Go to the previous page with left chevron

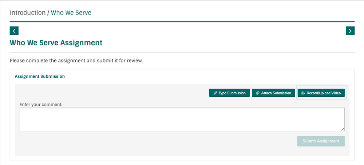[x=14, y=31]
